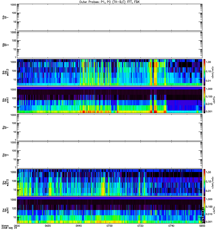Screen dimensions: 219x234
Task: Click the empty thb fff 2 plot panel
Action: click(109, 45)
